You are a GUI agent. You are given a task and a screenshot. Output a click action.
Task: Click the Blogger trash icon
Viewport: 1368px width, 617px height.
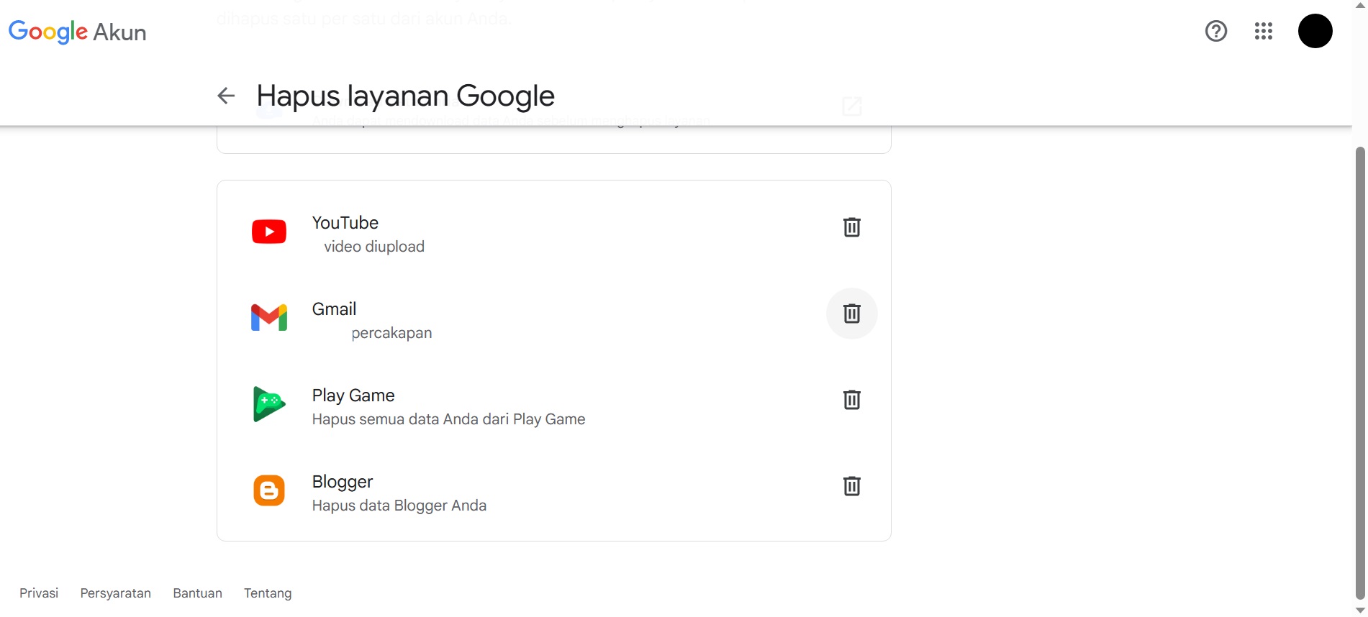click(851, 486)
